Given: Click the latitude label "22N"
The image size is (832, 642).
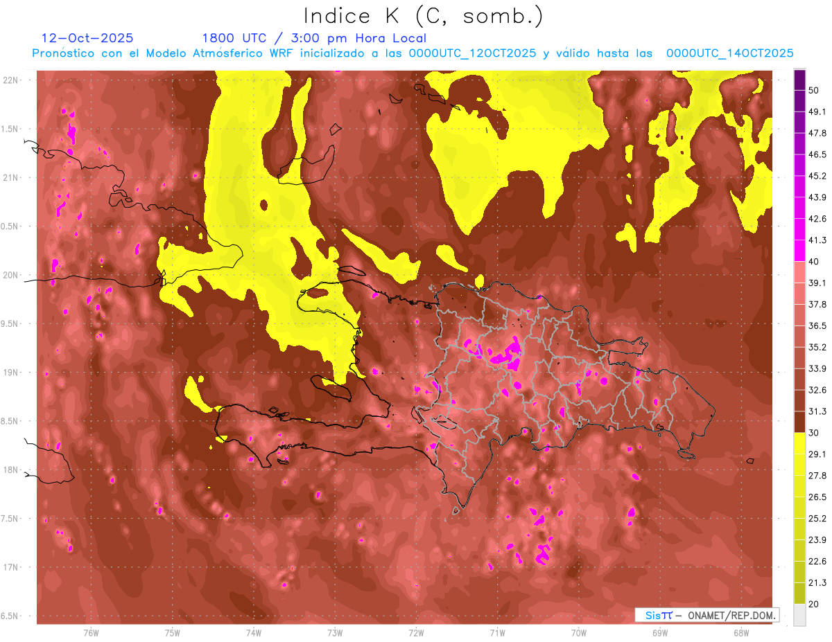Looking at the screenshot, I should (12, 80).
